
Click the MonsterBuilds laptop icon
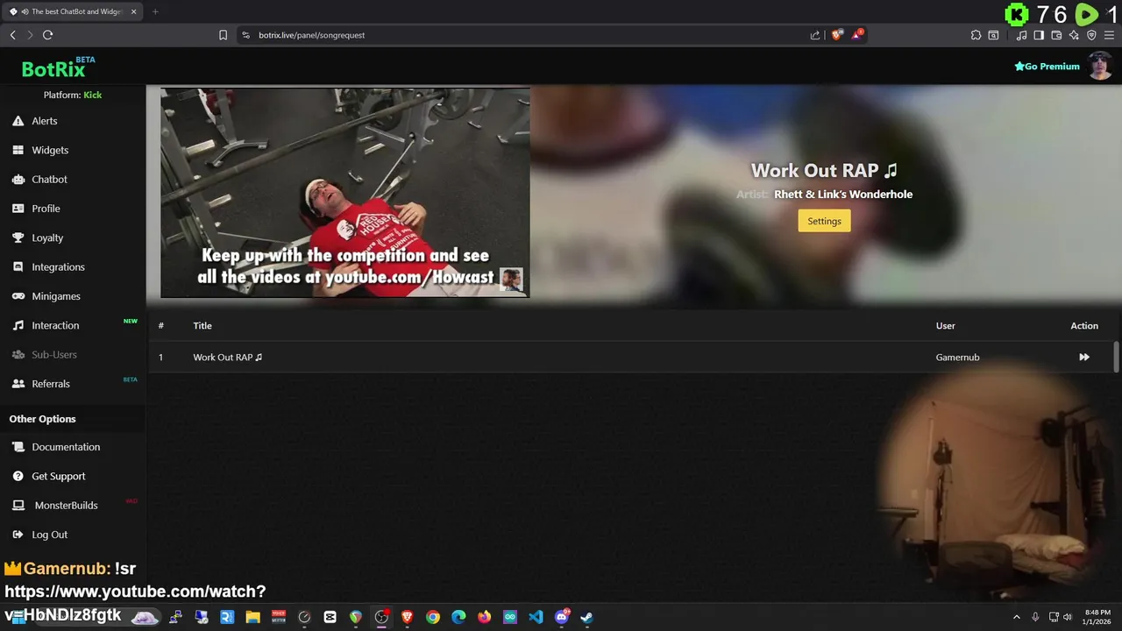(18, 506)
